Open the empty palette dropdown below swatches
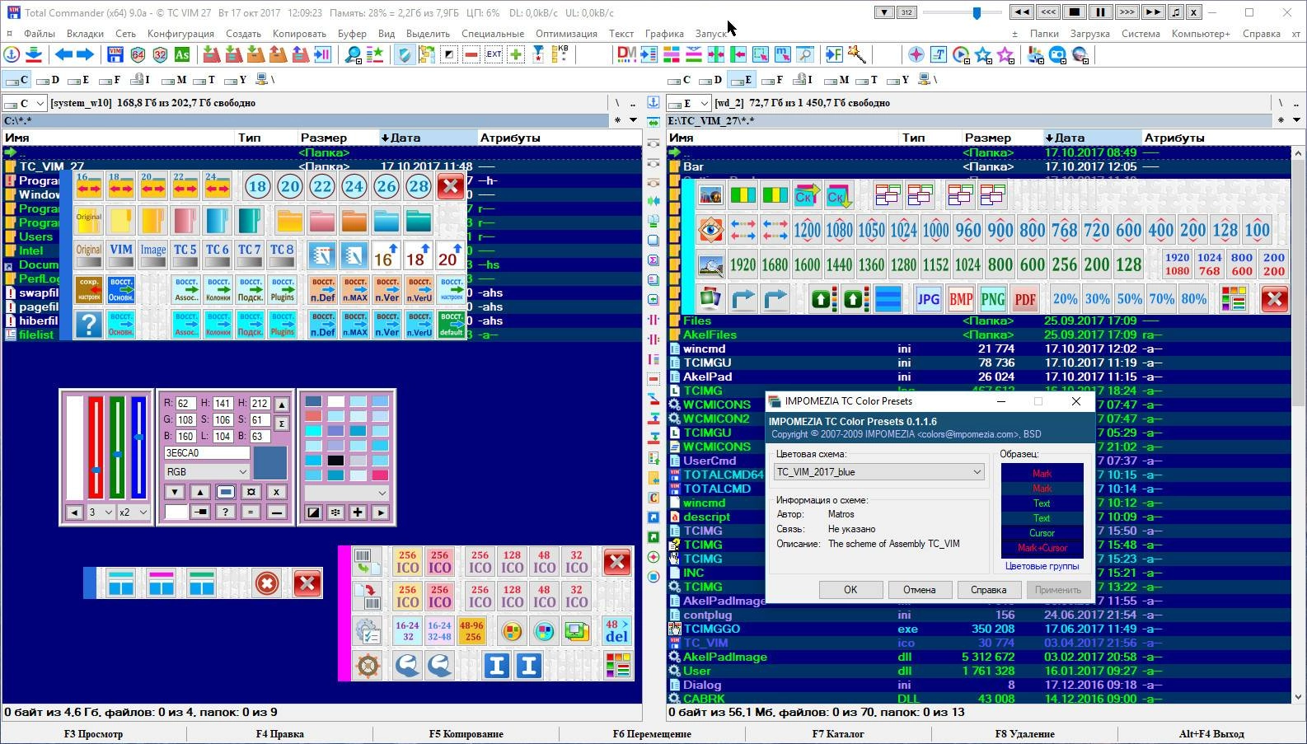The image size is (1307, 744). click(346, 493)
